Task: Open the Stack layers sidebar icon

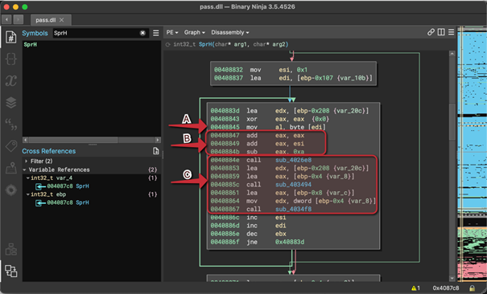Action: (11, 103)
